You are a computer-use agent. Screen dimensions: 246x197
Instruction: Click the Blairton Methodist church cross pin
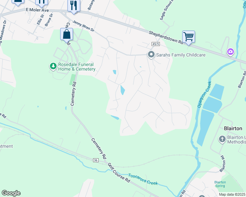pos(222,139)
